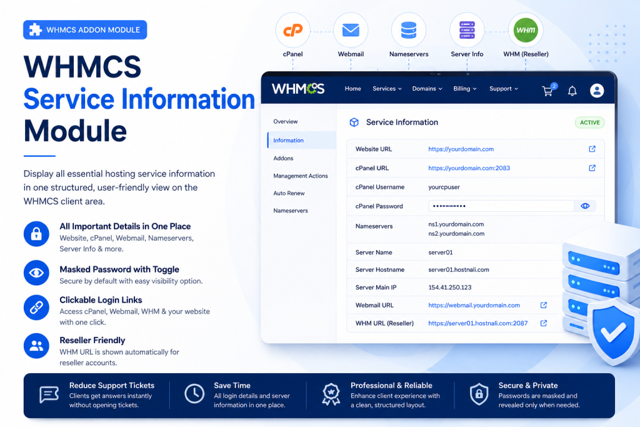Open the https://yourdomain.com link

[x=461, y=149]
